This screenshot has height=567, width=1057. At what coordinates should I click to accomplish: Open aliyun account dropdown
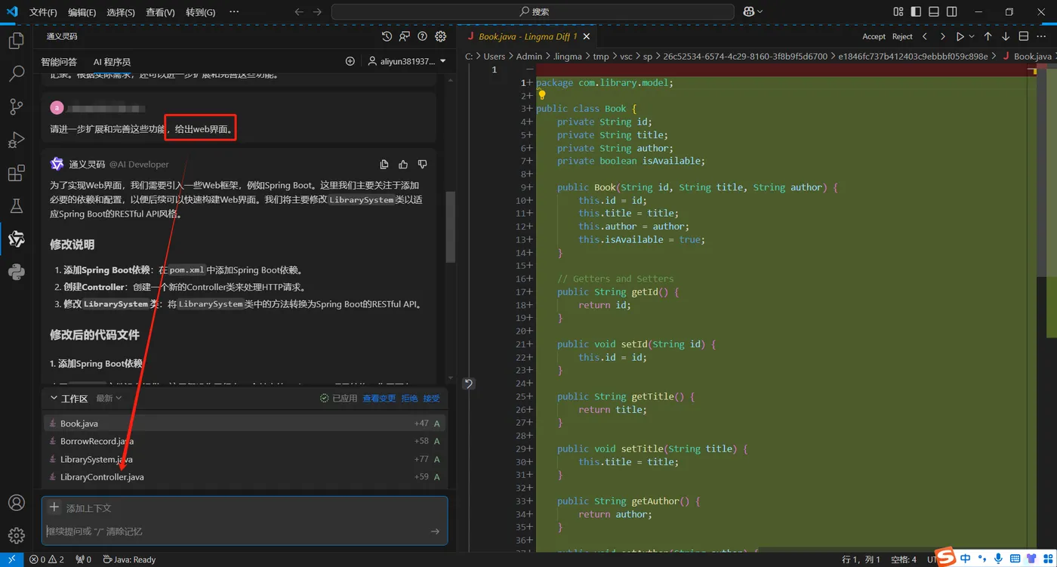tap(407, 61)
